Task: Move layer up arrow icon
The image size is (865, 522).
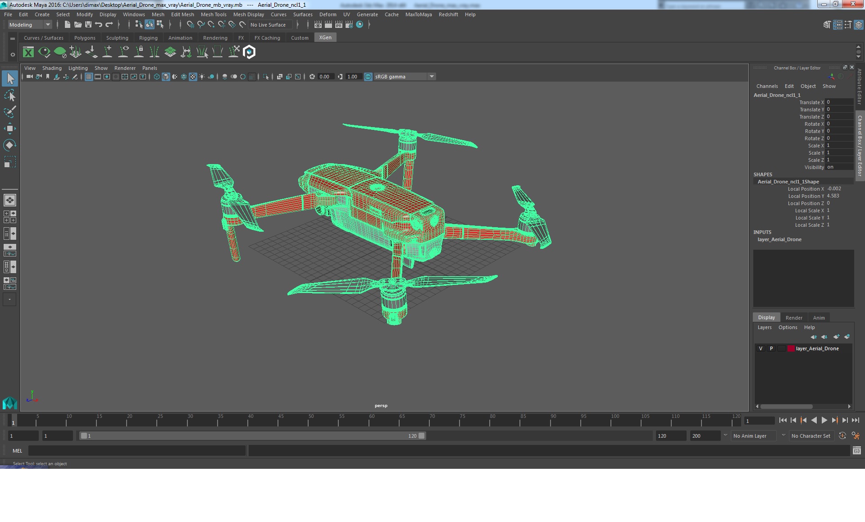Action: coord(814,337)
